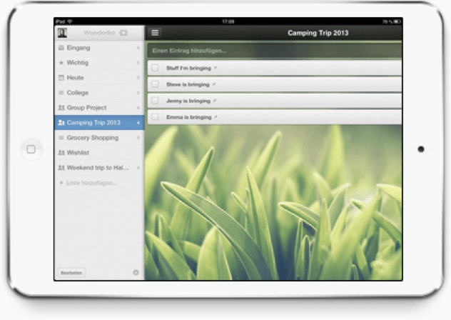Complete the Emma is bringing task
The image size is (451, 320).
[x=155, y=117]
